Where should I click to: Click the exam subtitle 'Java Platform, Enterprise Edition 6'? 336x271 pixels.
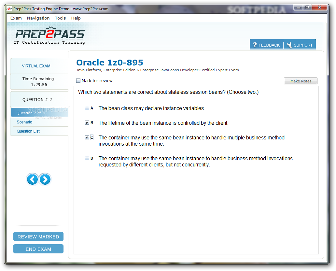click(x=107, y=70)
